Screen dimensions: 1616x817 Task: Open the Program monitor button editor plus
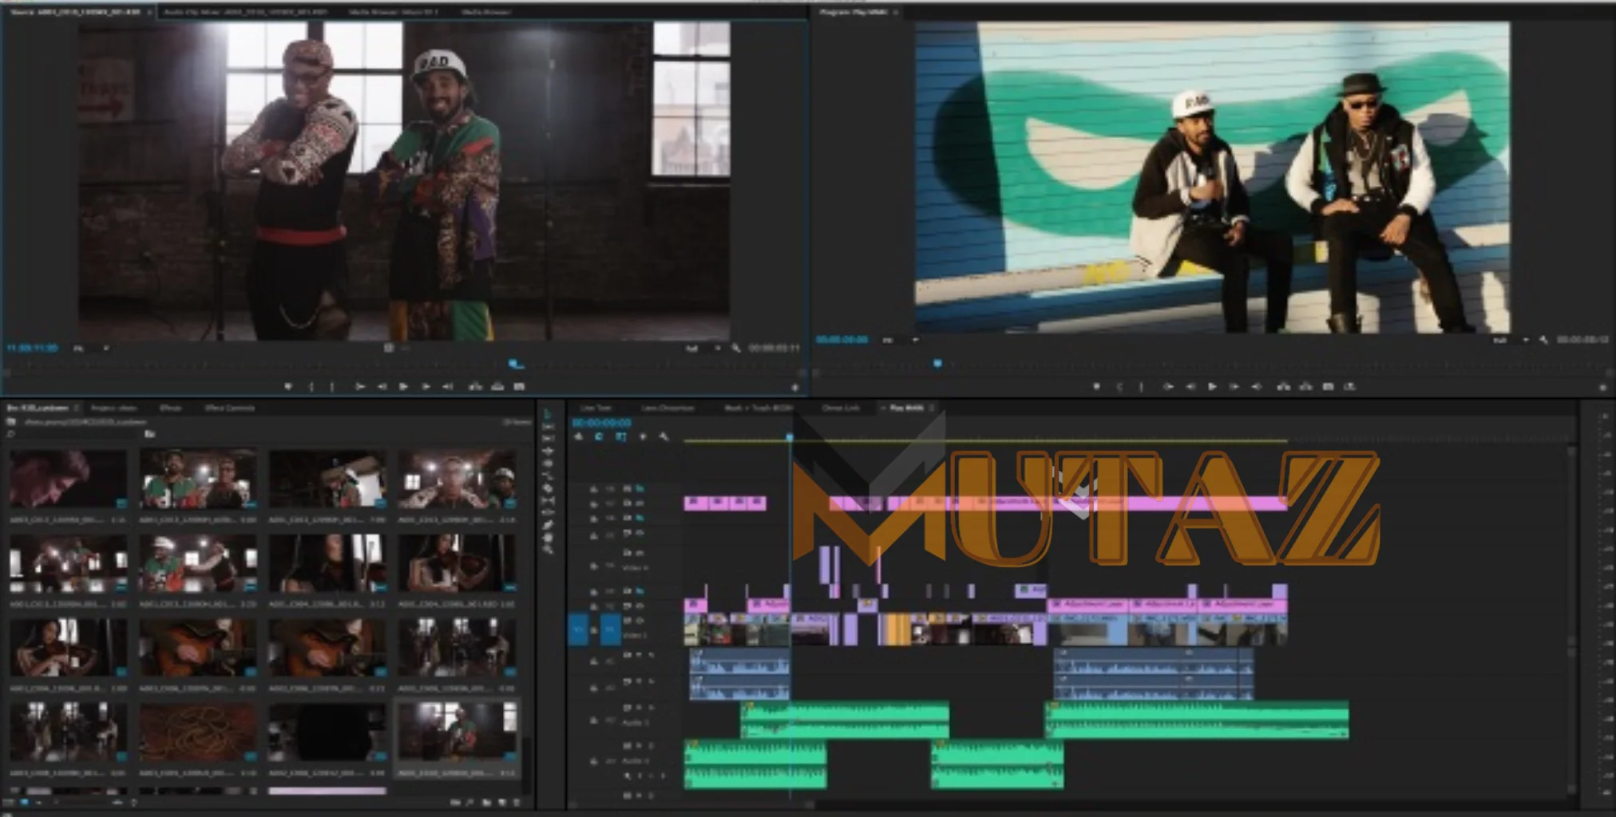[1603, 388]
